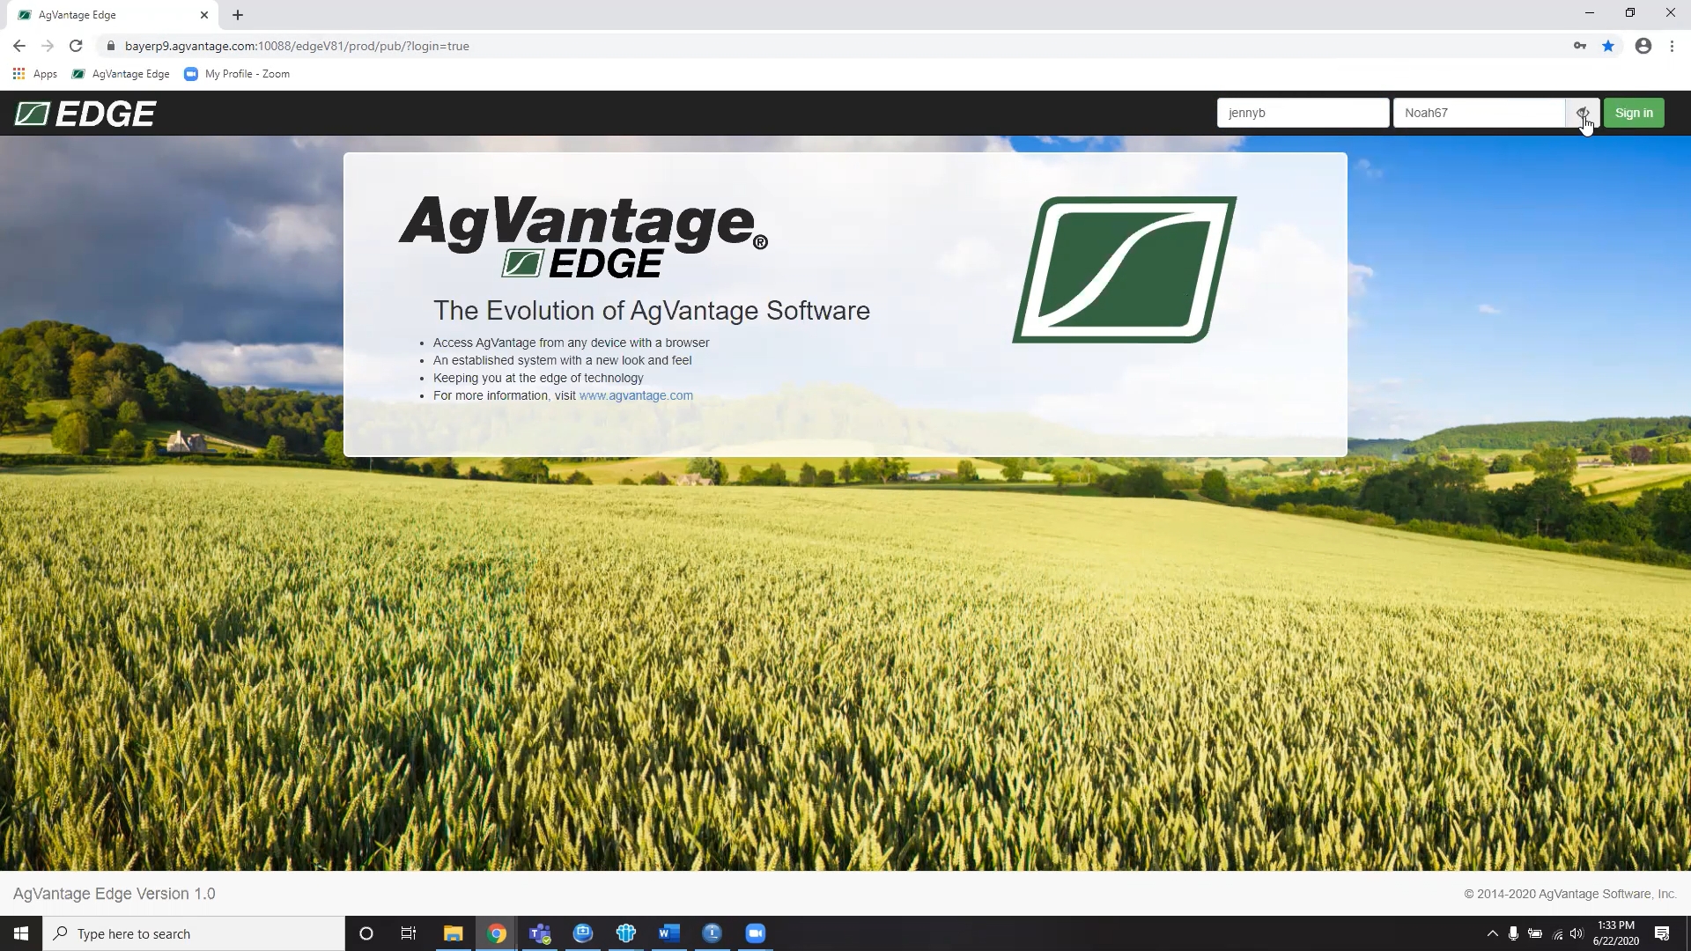
Task: Open AgVantage Edge bookmark
Action: coord(121,74)
